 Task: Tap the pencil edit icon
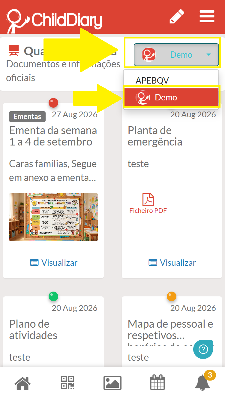click(x=177, y=17)
